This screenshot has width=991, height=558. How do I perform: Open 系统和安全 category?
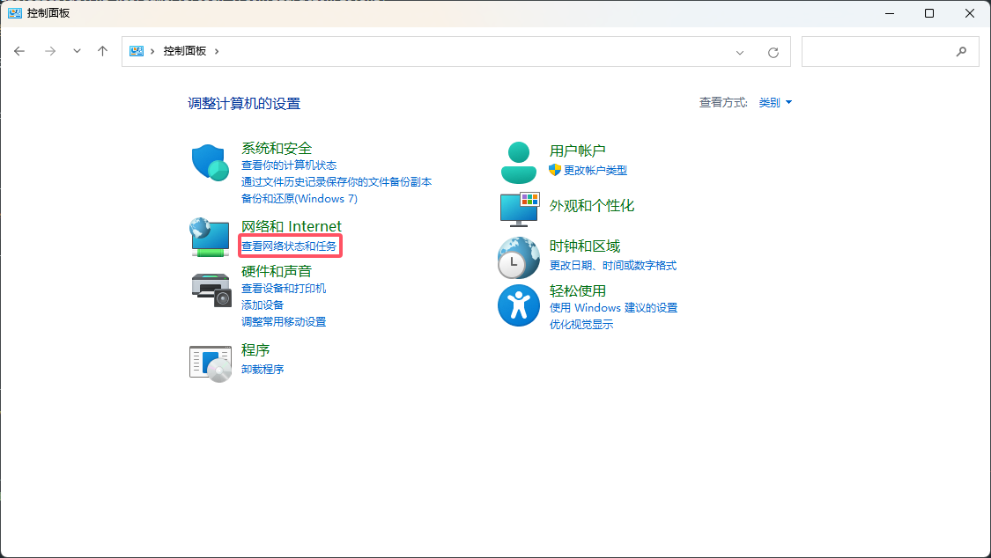(x=277, y=149)
